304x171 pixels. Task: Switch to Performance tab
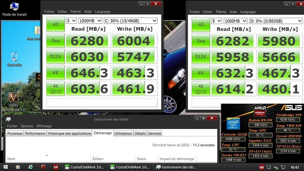(x=35, y=133)
